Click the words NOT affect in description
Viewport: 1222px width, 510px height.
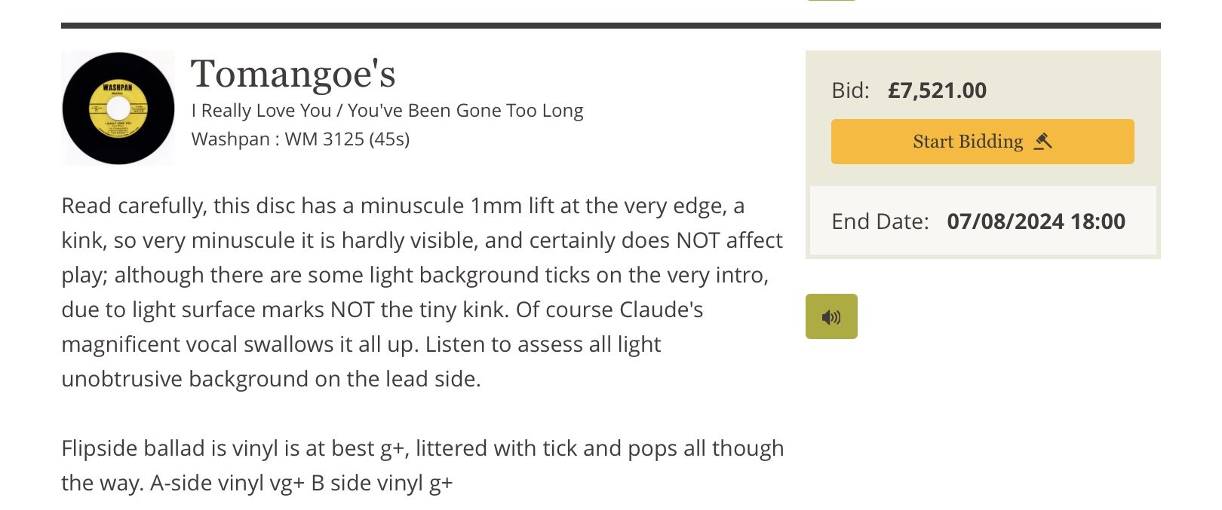tap(729, 240)
